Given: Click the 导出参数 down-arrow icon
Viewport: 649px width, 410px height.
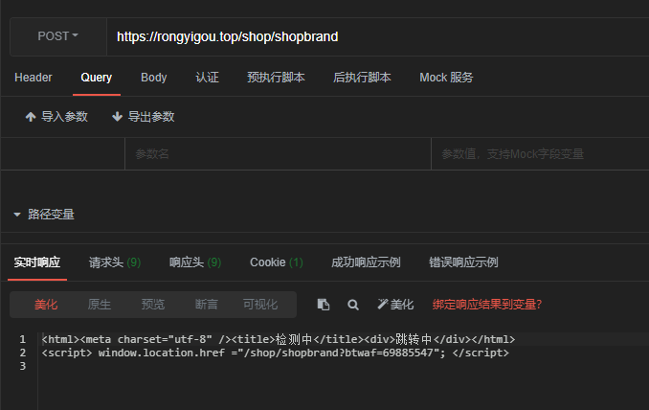Looking at the screenshot, I should (x=117, y=117).
